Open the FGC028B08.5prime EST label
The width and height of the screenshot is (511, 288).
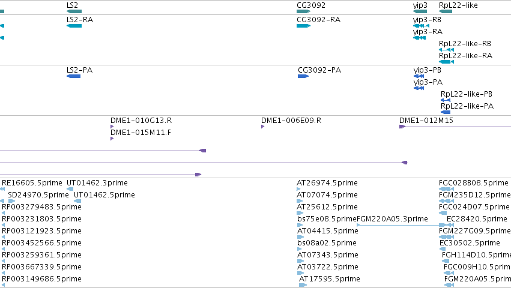click(x=474, y=183)
